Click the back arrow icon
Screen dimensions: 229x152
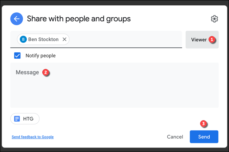[17, 19]
